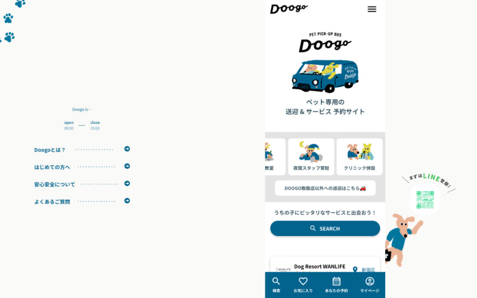Image resolution: width=477 pixels, height=298 pixels.
Task: Click the arrow icon beside Doogoとは？
Action: [x=127, y=149]
